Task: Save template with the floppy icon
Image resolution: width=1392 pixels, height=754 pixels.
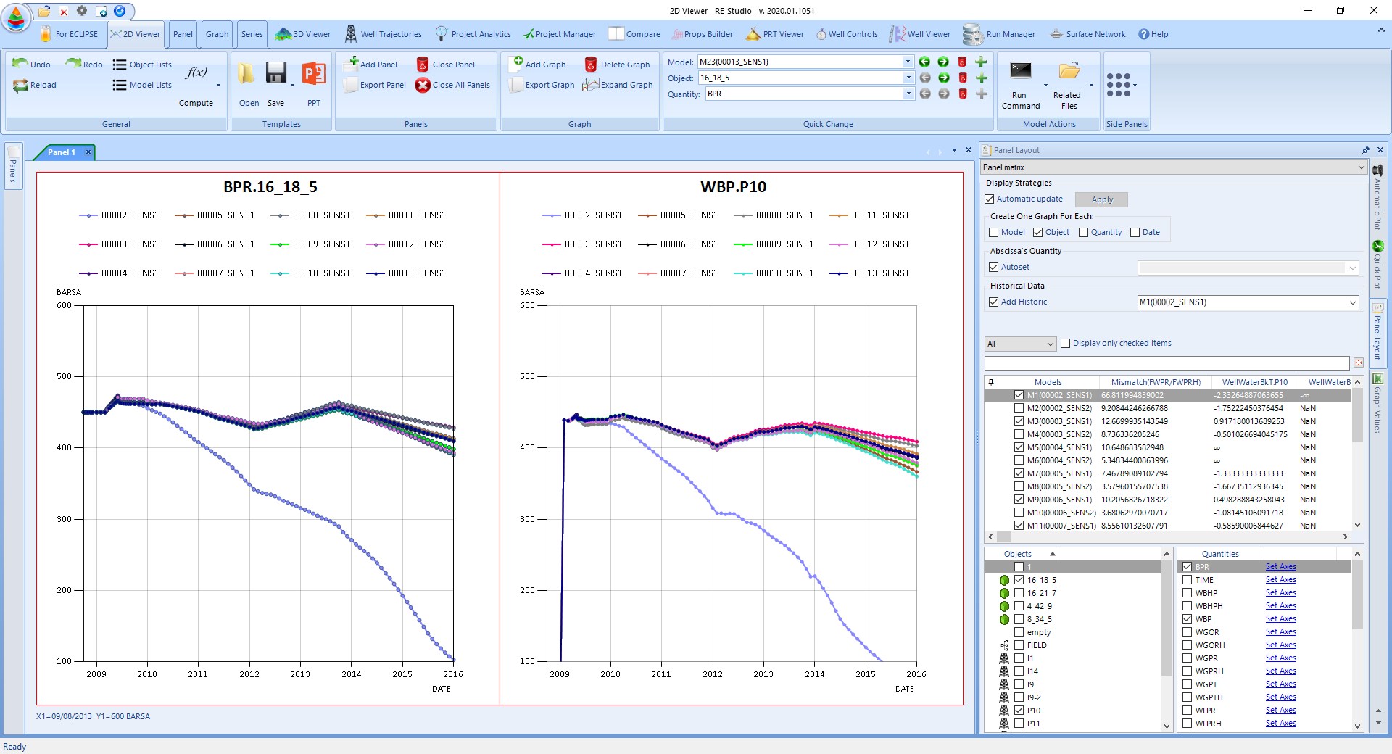Action: (276, 73)
